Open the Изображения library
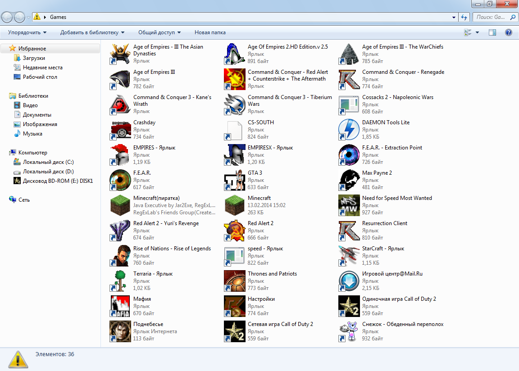The width and height of the screenshot is (519, 371). pos(40,124)
